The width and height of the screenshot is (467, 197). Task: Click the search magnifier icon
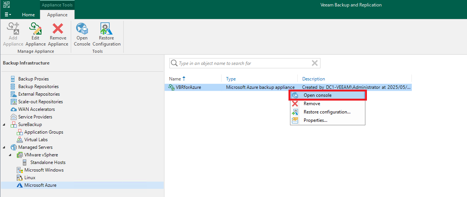pos(174,63)
